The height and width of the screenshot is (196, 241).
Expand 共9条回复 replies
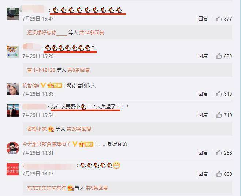click(x=97, y=188)
